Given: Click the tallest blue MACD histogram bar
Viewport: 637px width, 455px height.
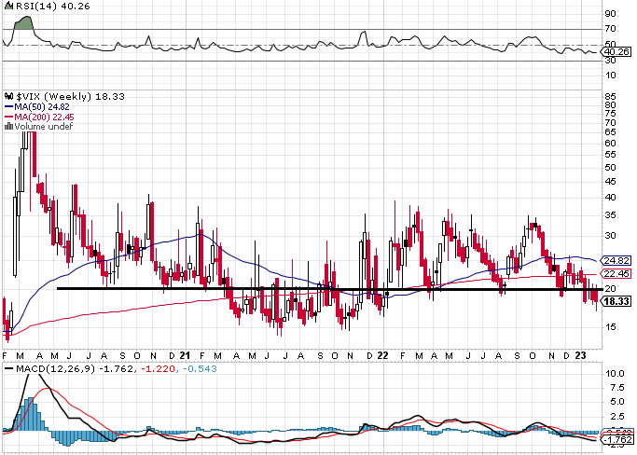Looking at the screenshot, I should click(x=31, y=415).
